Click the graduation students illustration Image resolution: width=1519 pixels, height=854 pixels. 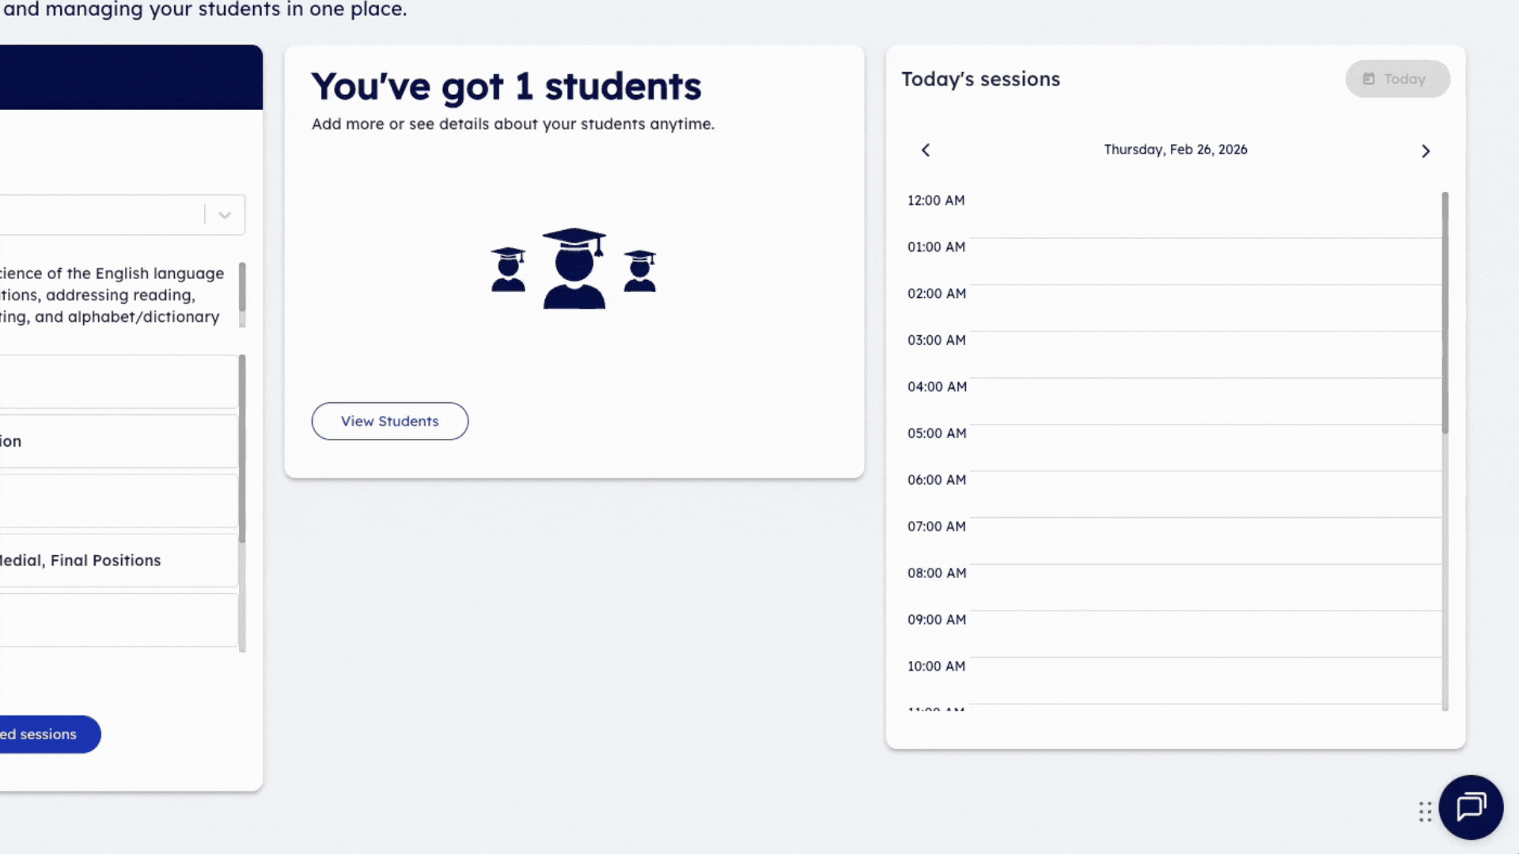(574, 269)
